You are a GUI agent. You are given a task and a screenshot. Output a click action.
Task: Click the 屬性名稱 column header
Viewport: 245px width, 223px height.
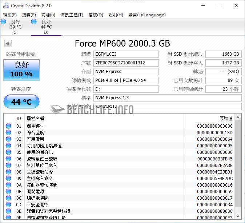36,118
